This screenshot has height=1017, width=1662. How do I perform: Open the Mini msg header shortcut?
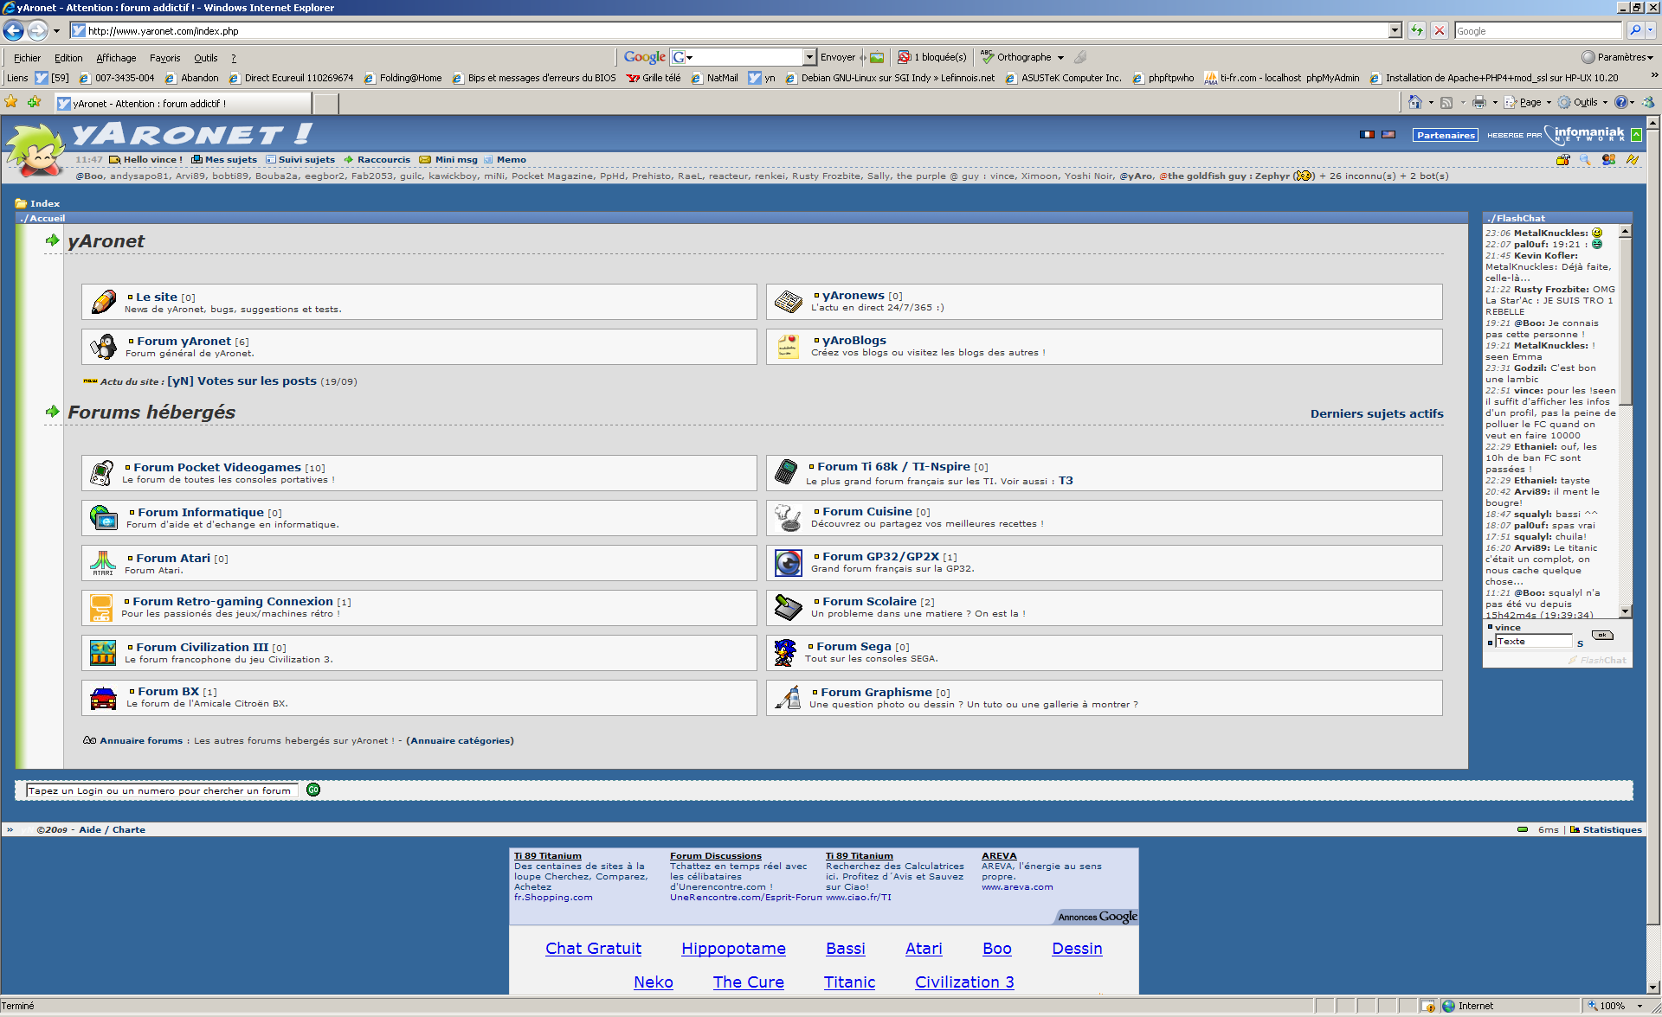[x=455, y=160]
